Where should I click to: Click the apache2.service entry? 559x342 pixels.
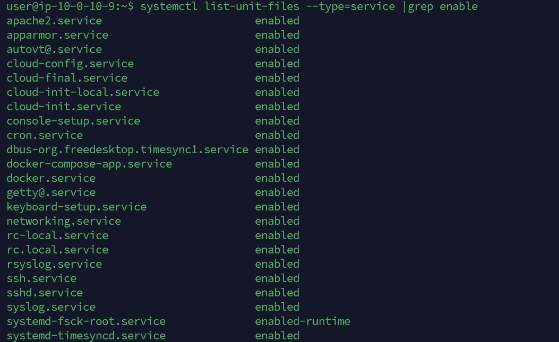(x=54, y=21)
